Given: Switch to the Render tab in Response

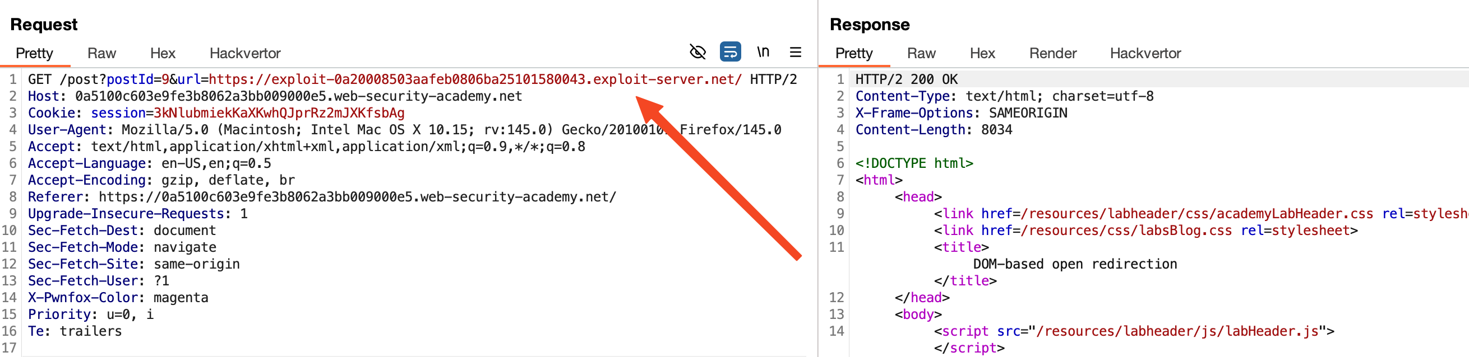Looking at the screenshot, I should click(1052, 54).
